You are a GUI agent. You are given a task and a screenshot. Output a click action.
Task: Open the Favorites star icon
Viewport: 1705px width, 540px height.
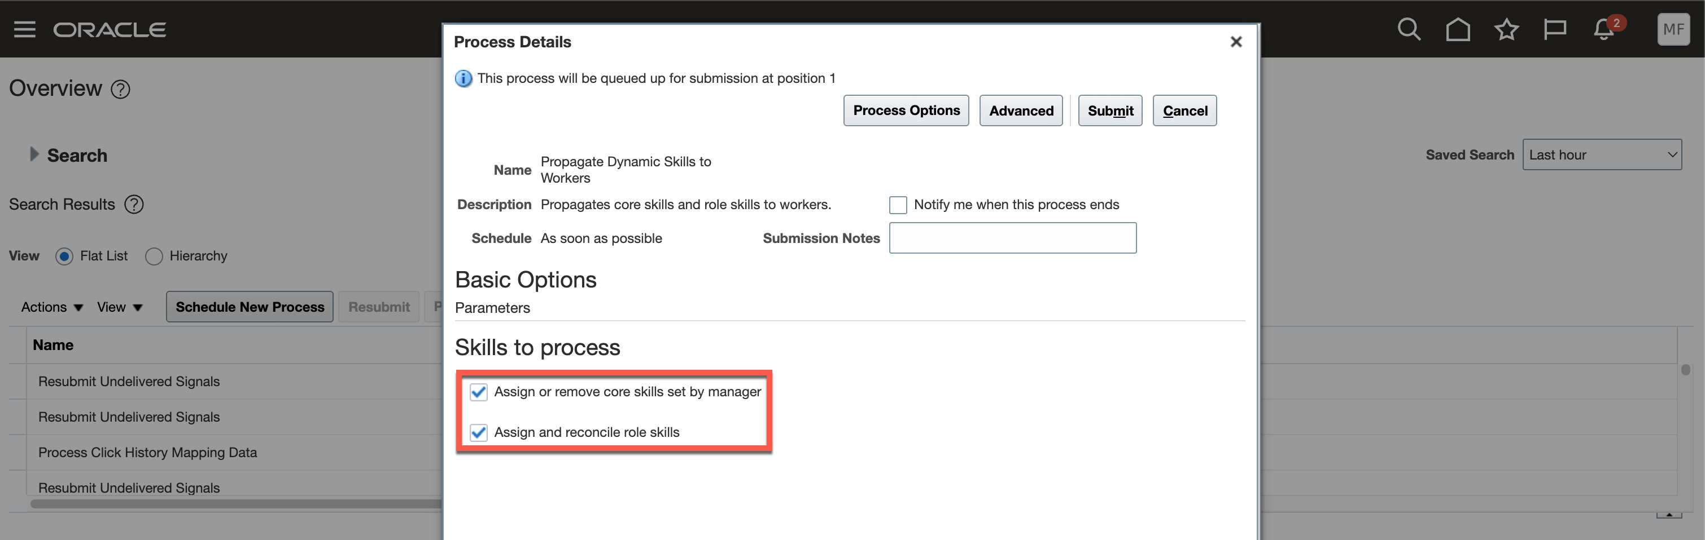pos(1506,29)
